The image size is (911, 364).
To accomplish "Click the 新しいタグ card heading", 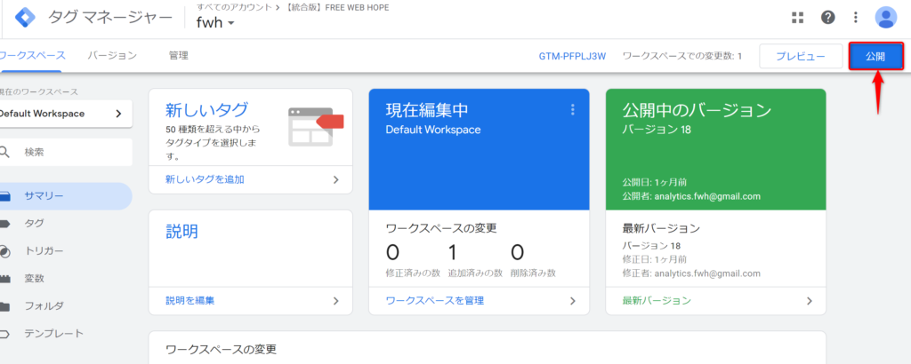I will 206,109.
